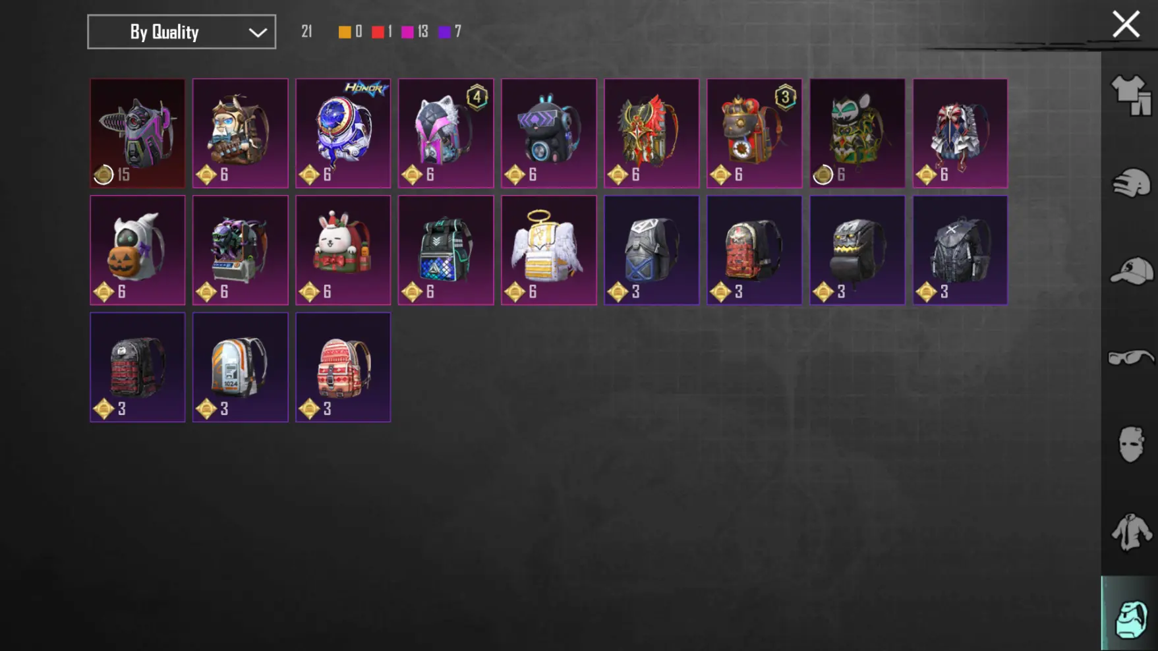Open the cap headwear category icon
The height and width of the screenshot is (651, 1158).
[1131, 270]
